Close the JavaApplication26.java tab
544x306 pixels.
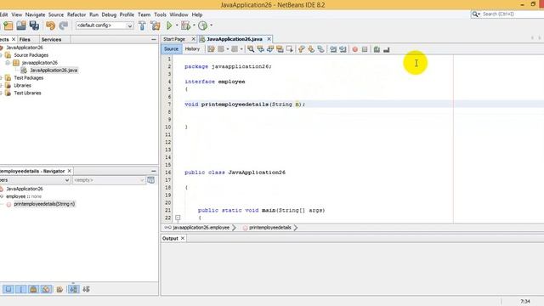point(269,39)
